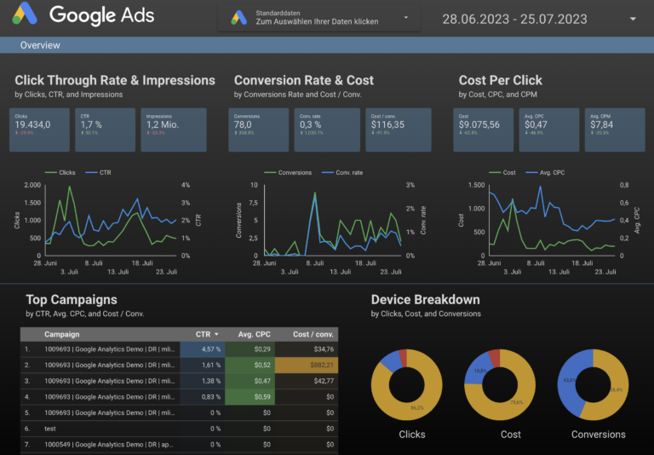Viewport: 654px width, 455px height.
Task: Click the Clicks donut chart
Action: [x=407, y=384]
